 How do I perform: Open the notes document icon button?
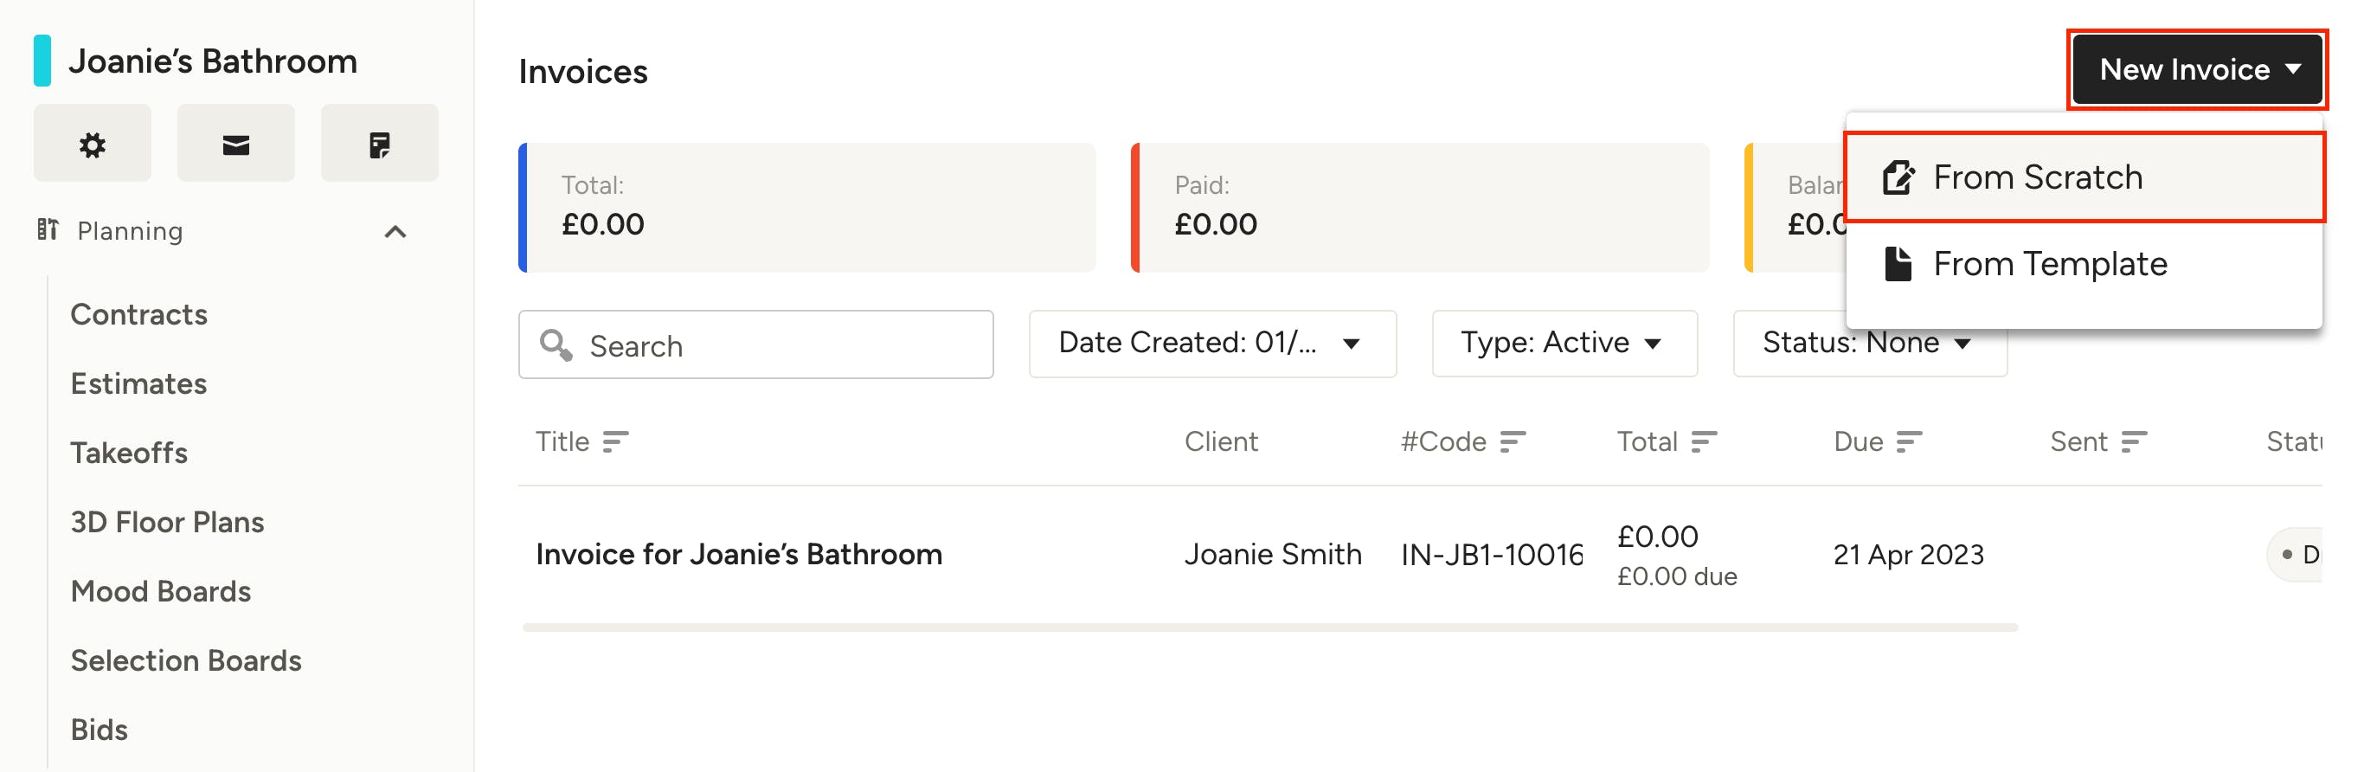(x=379, y=145)
